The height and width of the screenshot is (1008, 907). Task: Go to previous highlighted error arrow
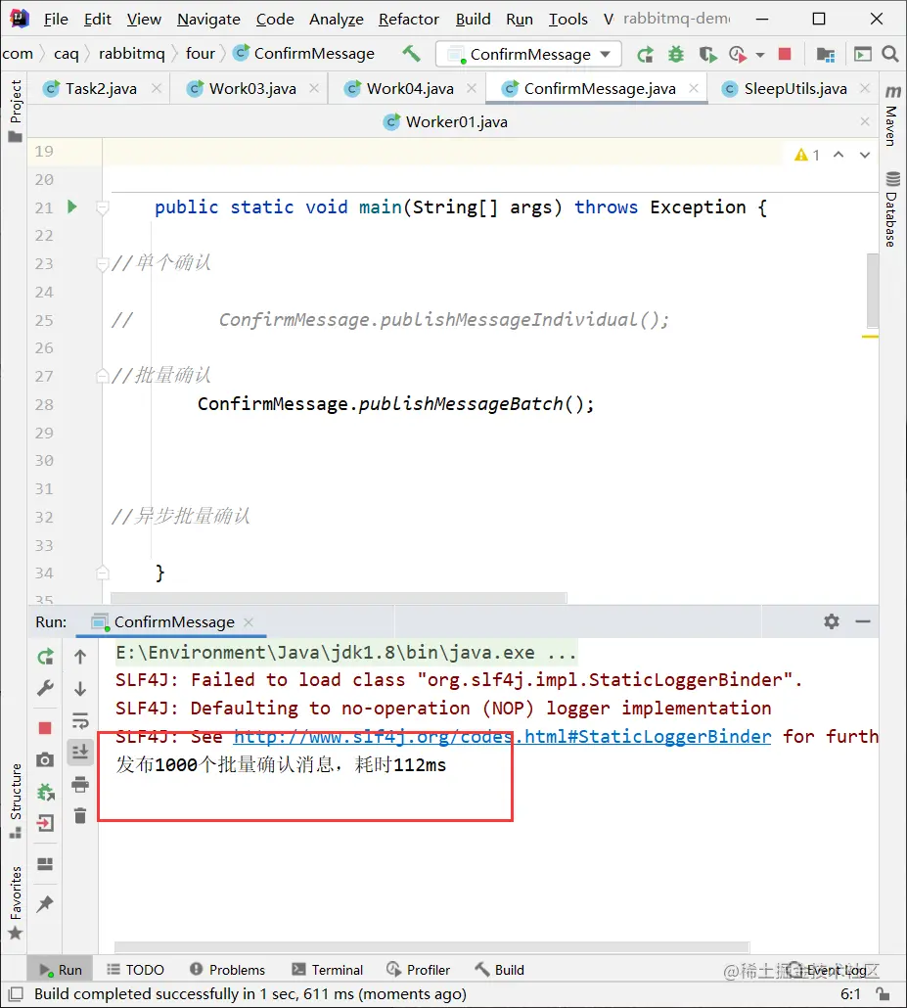839,155
